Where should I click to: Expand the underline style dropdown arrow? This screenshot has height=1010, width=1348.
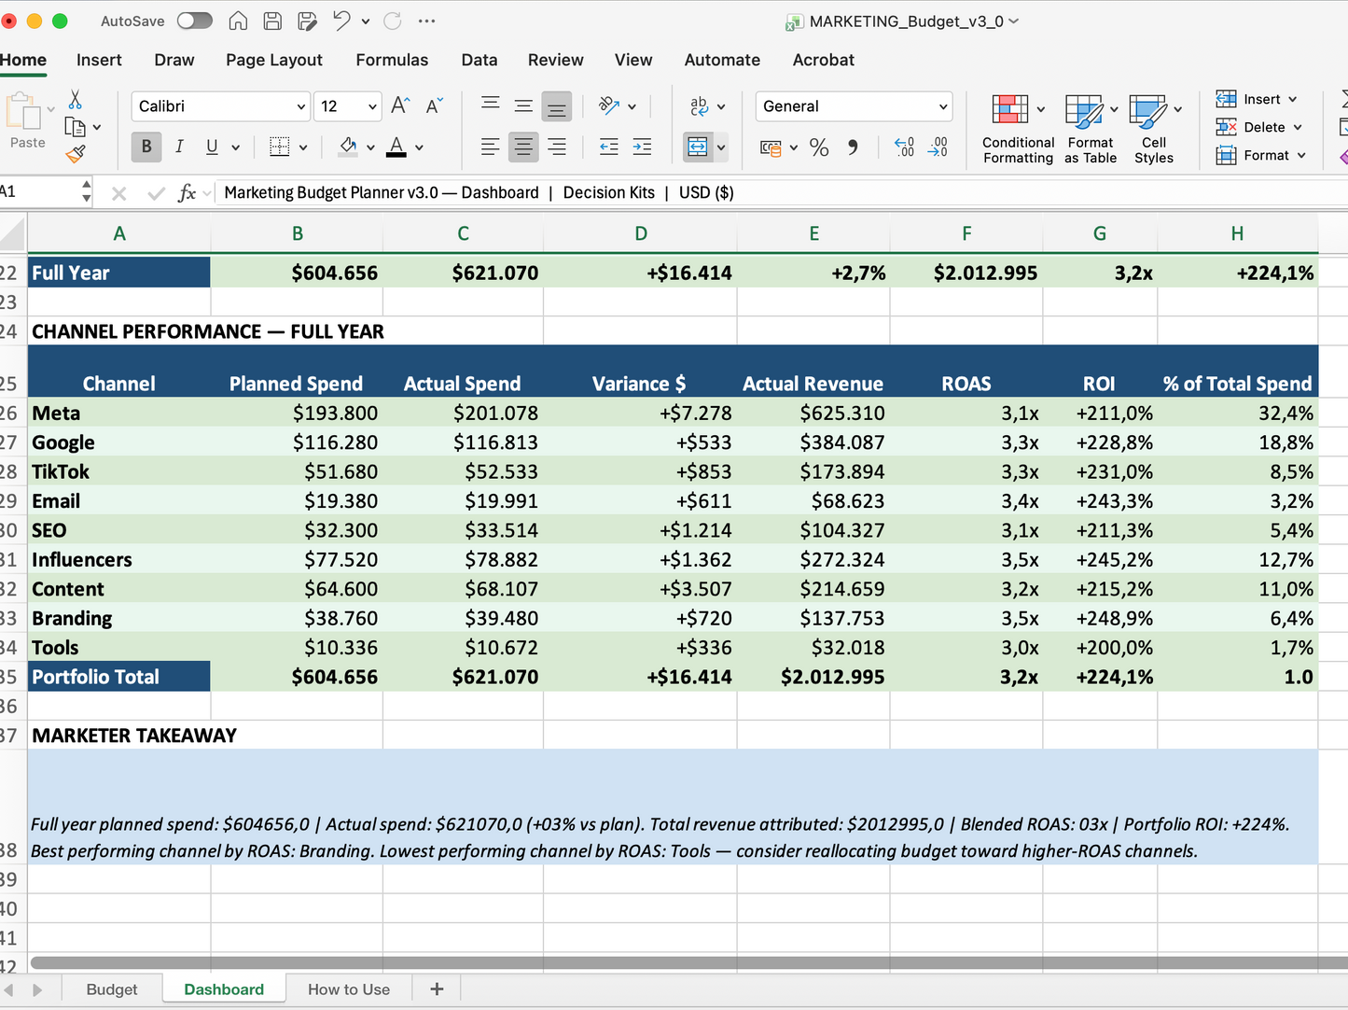[236, 147]
